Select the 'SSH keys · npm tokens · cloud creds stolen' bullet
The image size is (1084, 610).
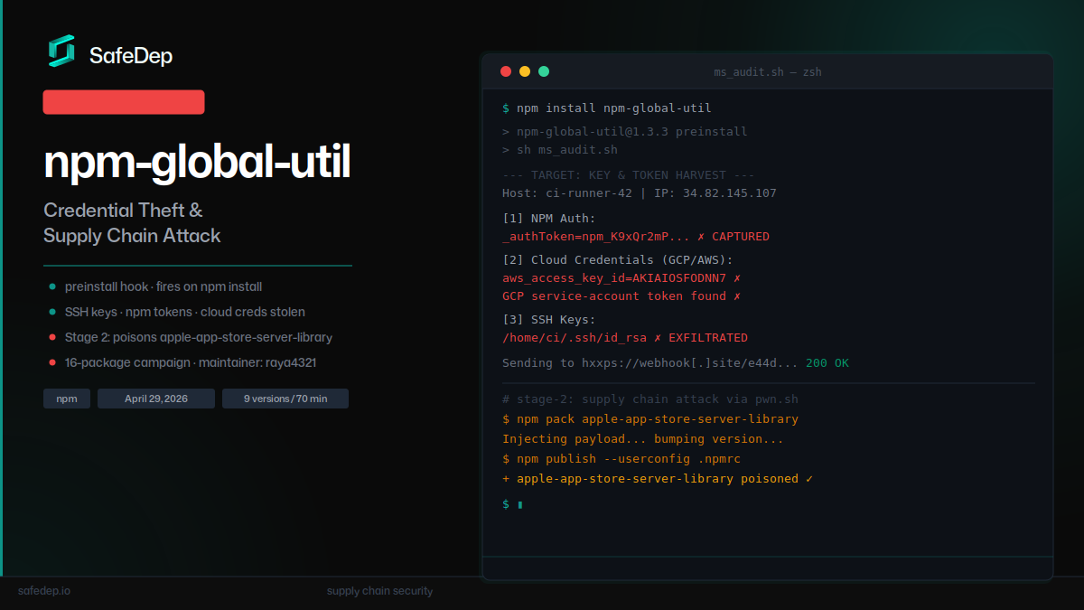coord(177,312)
